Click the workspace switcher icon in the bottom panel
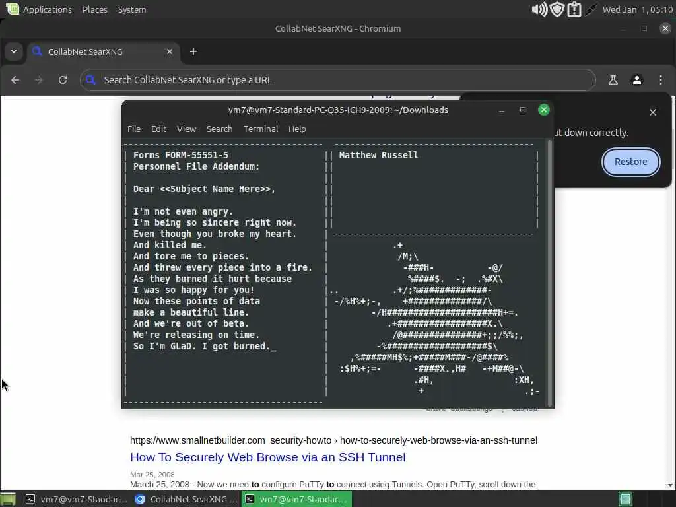Viewport: 676px width, 507px height. (626, 499)
